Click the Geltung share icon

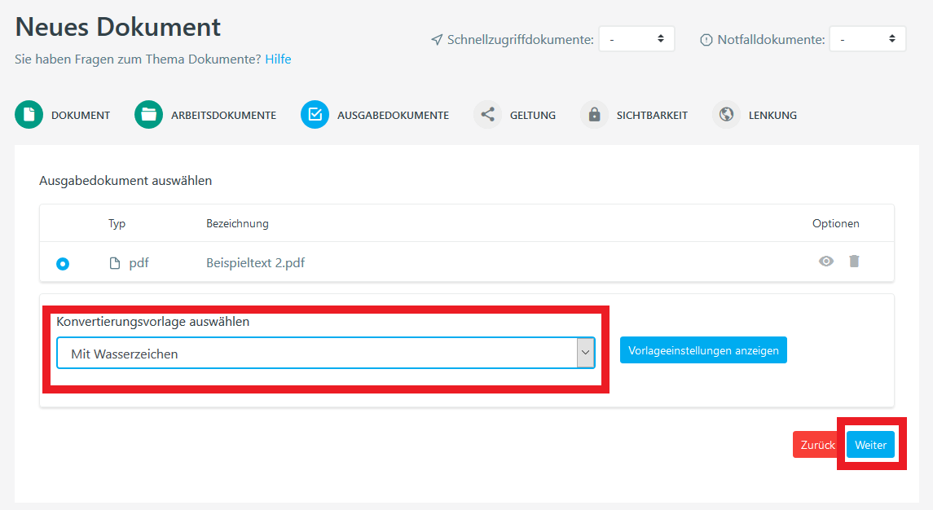[487, 115]
